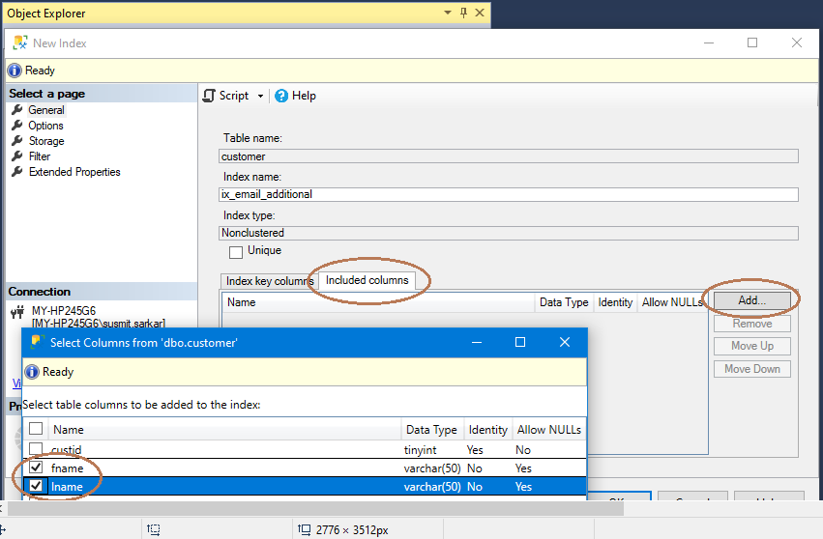Open the Extended Properties page
This screenshot has height=539, width=823.
[x=73, y=172]
